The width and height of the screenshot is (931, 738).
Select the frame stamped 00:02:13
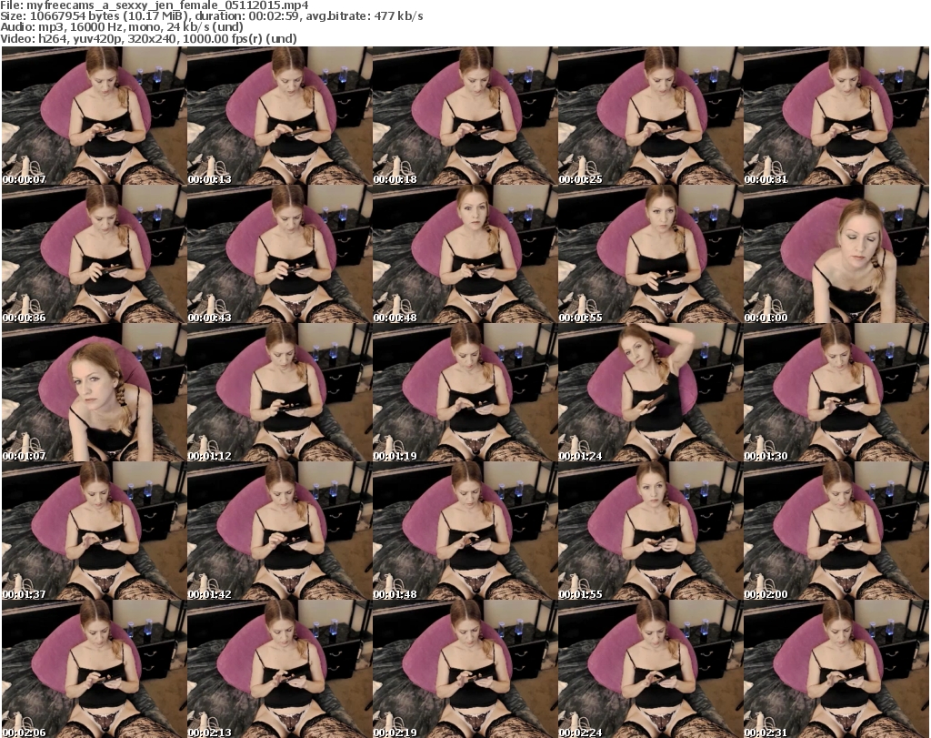(x=279, y=669)
